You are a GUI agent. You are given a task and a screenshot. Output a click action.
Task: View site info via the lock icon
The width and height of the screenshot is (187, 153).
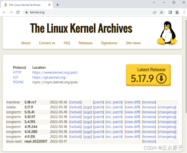(x=27, y=12)
